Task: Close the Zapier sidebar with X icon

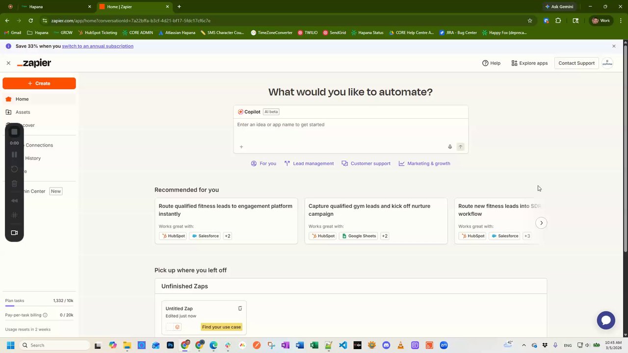Action: (x=8, y=63)
